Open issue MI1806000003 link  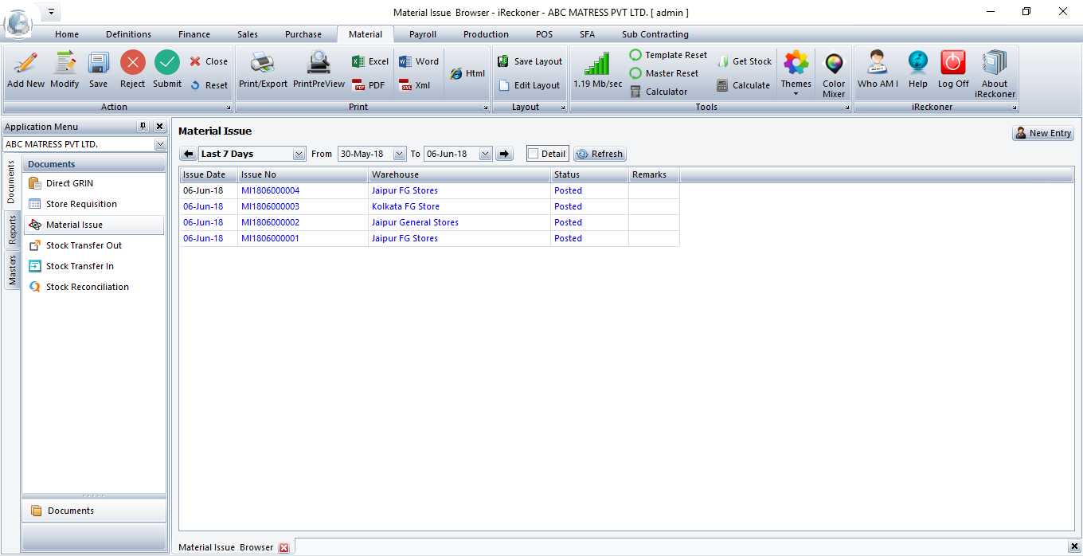(271, 206)
